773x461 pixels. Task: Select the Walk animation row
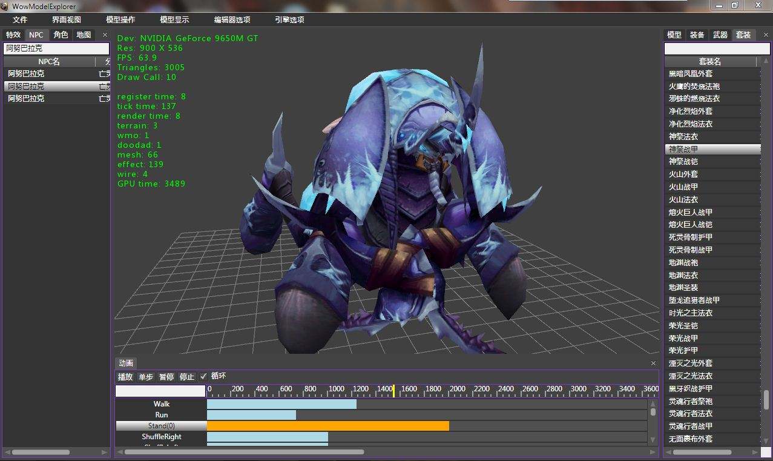tap(161, 404)
